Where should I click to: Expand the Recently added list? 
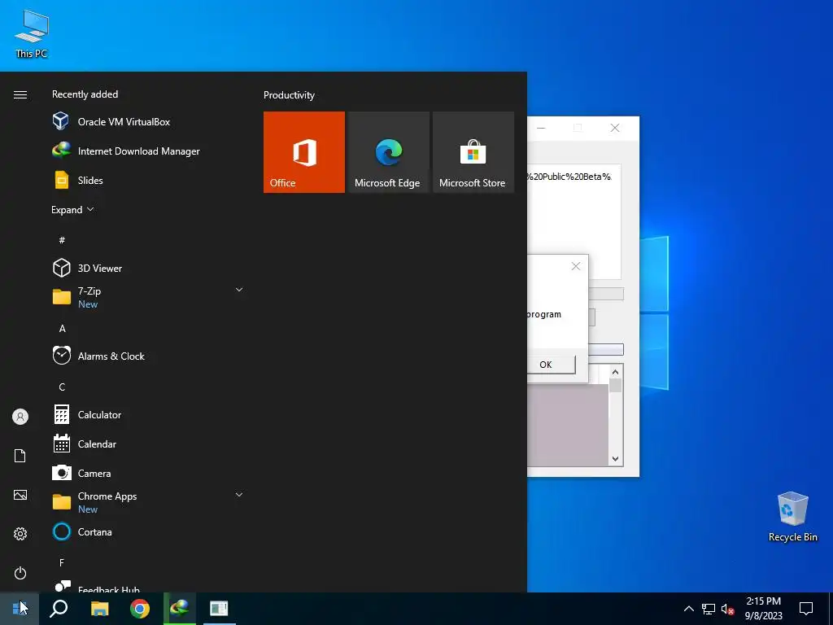click(x=72, y=209)
